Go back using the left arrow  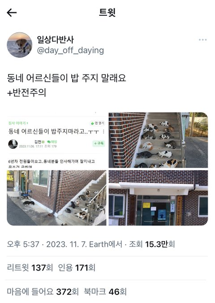coord(12,13)
